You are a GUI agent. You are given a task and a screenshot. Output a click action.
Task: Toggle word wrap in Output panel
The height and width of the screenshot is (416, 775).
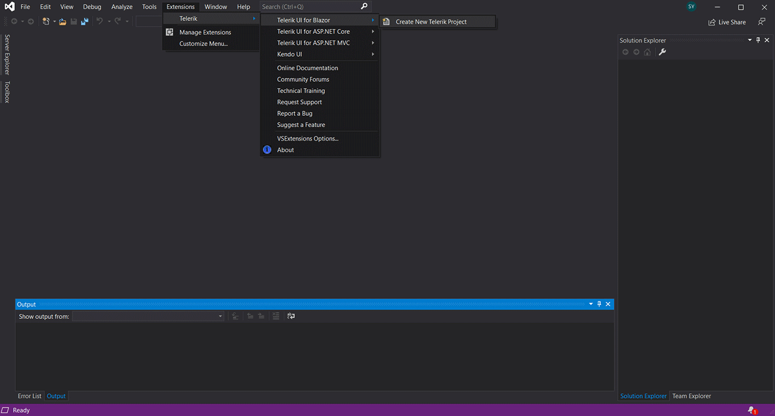[x=291, y=316]
